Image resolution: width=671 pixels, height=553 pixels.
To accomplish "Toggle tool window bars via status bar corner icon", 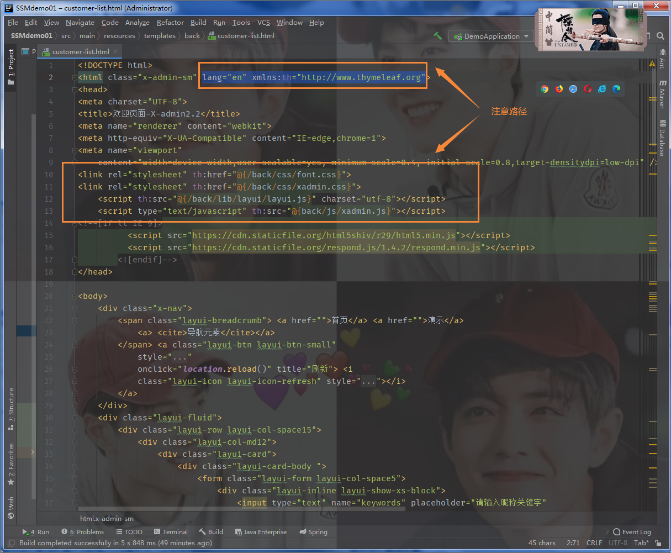I will pyautogui.click(x=10, y=543).
